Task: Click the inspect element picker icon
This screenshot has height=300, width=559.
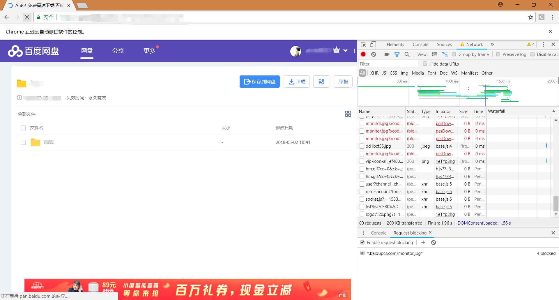Action: coord(363,45)
